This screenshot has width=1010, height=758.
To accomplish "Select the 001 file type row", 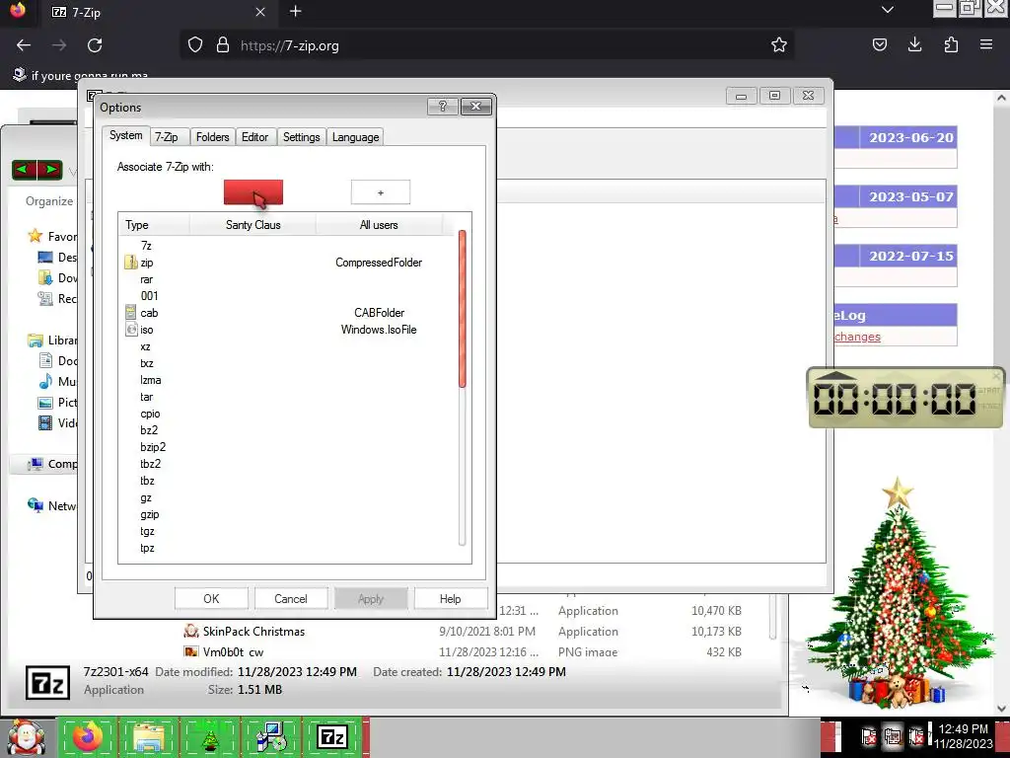I will pos(287,296).
